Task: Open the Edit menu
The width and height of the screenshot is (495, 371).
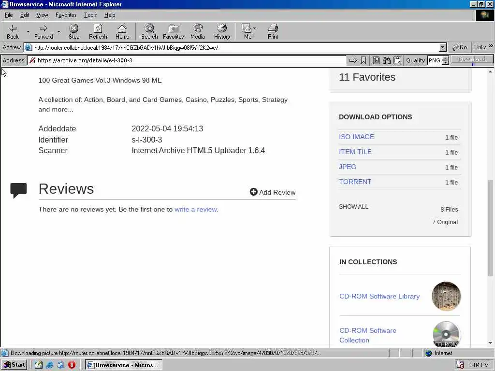Action: pos(25,15)
